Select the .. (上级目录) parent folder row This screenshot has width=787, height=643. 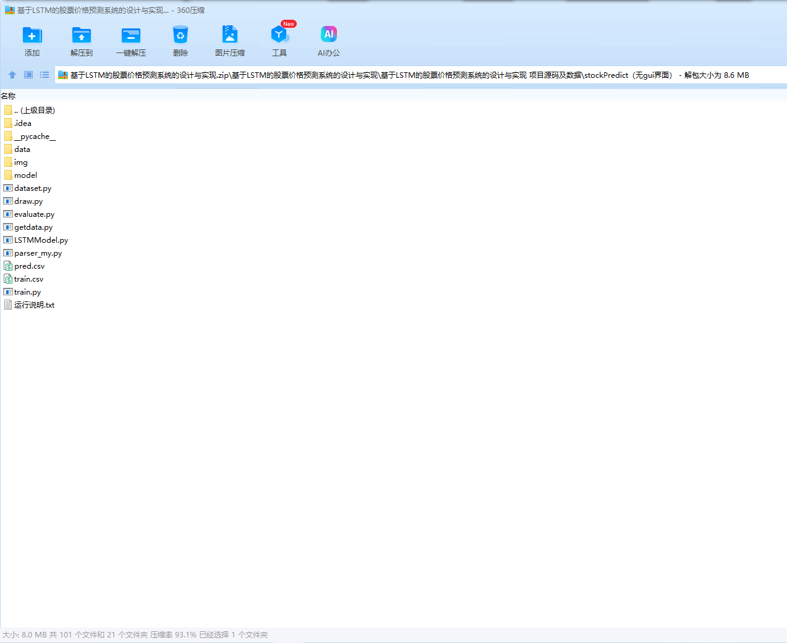(x=30, y=111)
